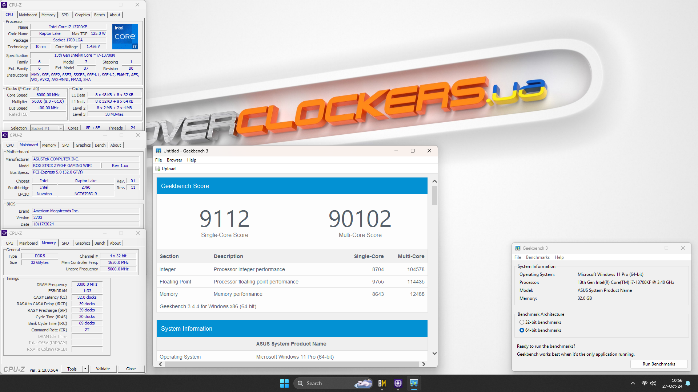Open the Tools dropdown arrow in CPU-Z
This screenshot has height=392, width=698.
(x=85, y=369)
